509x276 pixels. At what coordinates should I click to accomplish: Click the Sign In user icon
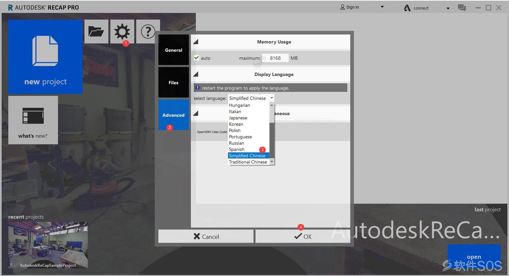[x=343, y=7]
